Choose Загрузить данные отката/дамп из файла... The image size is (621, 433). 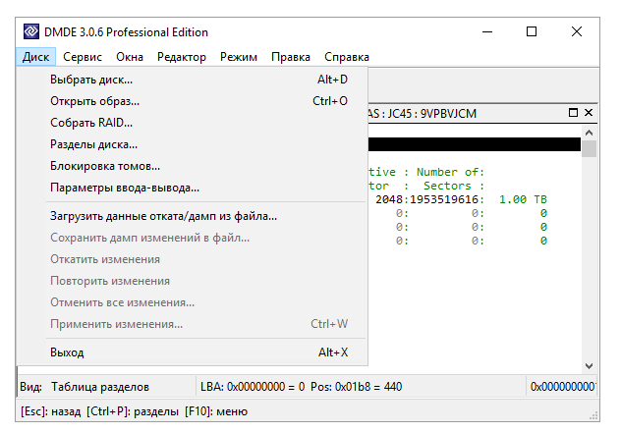(163, 216)
